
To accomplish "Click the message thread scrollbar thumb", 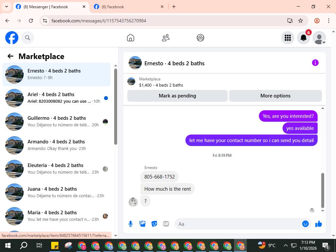I will pos(323,190).
